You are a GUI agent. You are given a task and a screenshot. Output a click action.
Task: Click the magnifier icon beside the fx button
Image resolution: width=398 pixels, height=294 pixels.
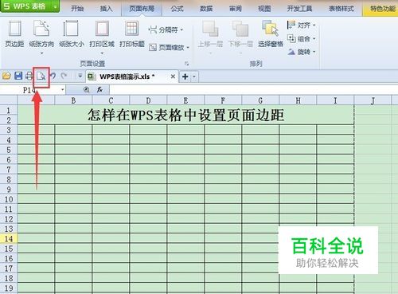(86, 90)
